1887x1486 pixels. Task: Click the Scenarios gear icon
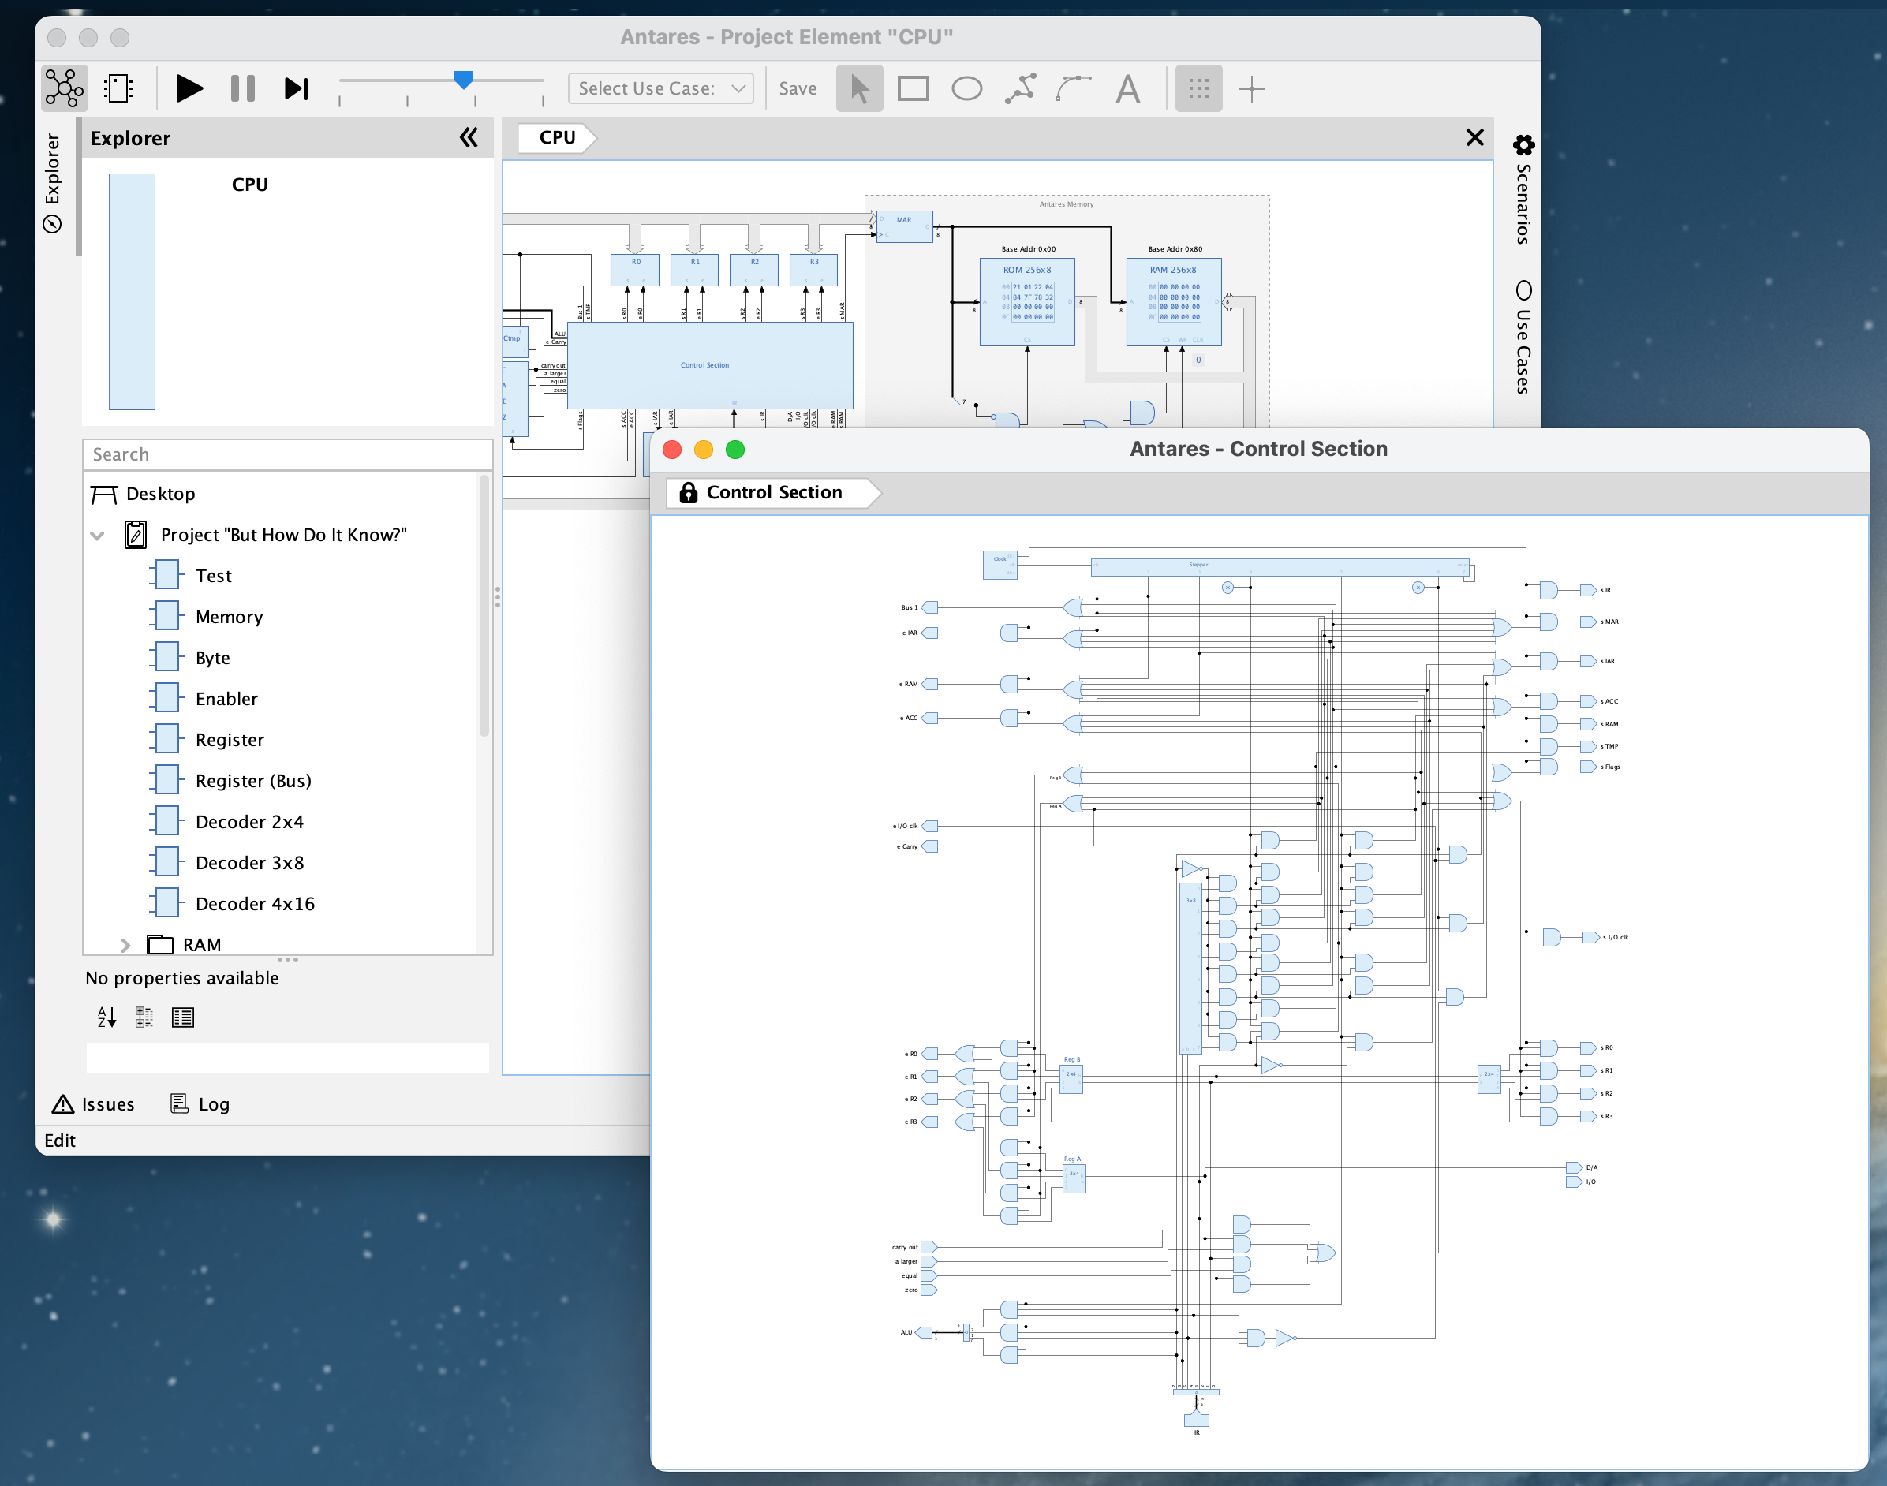[x=1523, y=144]
